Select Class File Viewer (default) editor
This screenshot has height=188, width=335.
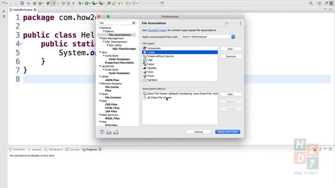[180, 93]
